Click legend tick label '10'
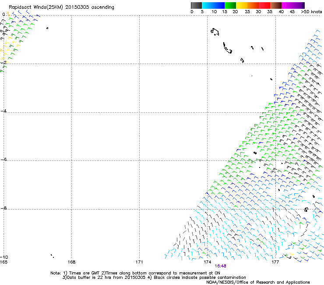 [x=214, y=12]
